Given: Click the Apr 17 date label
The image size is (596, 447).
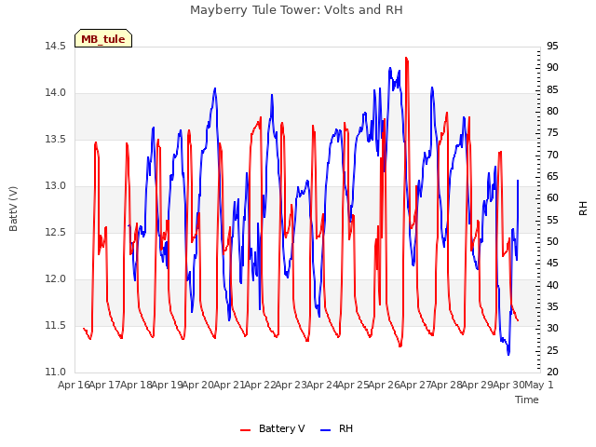Looking at the screenshot, I should click(105, 386).
